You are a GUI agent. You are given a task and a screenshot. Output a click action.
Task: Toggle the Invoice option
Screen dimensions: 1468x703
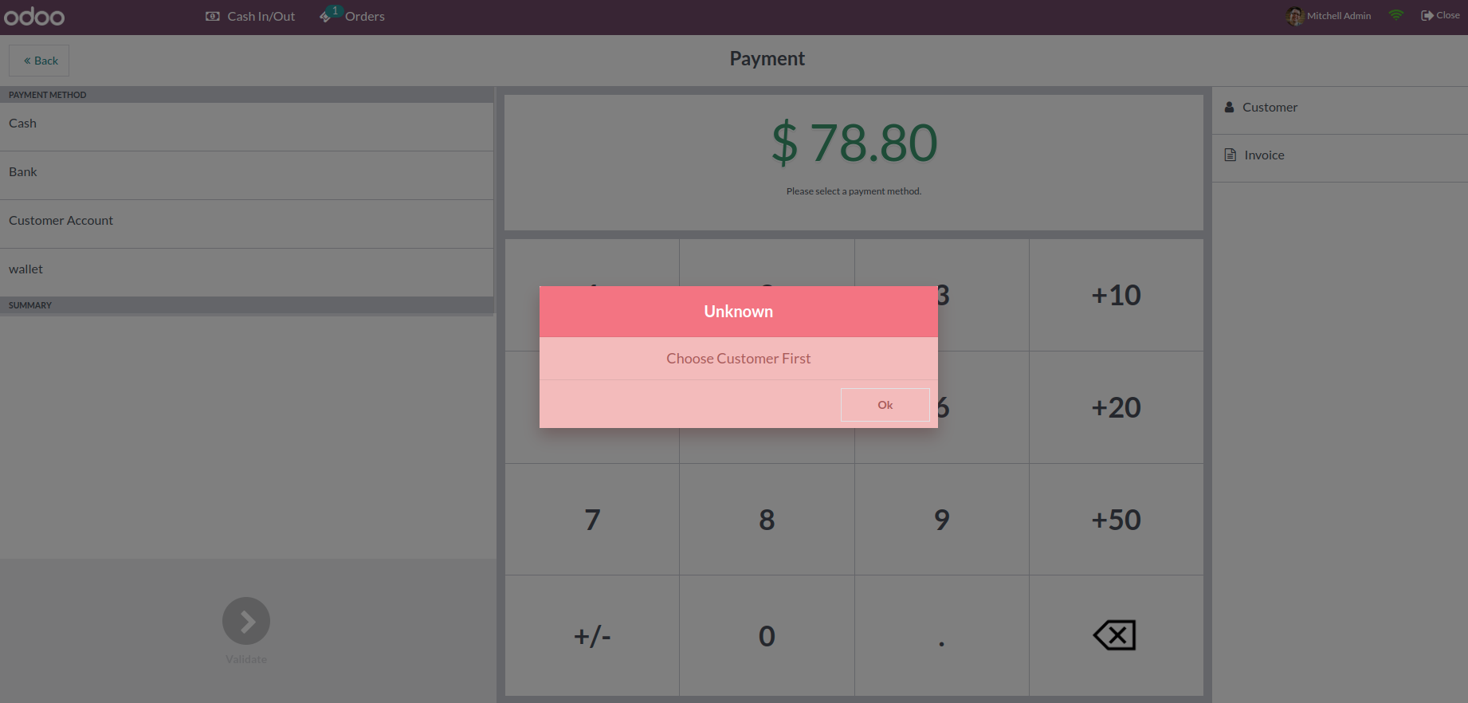click(x=1340, y=155)
